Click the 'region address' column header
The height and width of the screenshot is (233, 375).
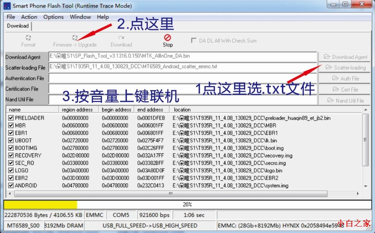coord(79,110)
